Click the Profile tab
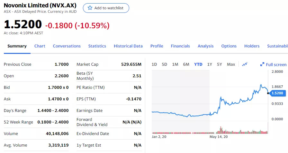The height and width of the screenshot is (153, 288). pos(157,46)
